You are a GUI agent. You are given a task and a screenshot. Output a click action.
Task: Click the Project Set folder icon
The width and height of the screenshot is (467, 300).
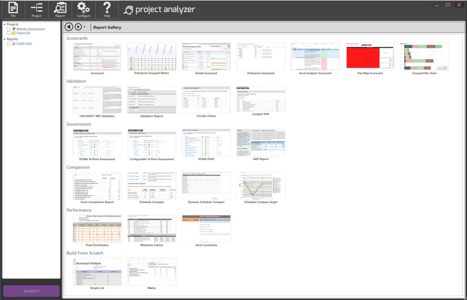pos(14,33)
